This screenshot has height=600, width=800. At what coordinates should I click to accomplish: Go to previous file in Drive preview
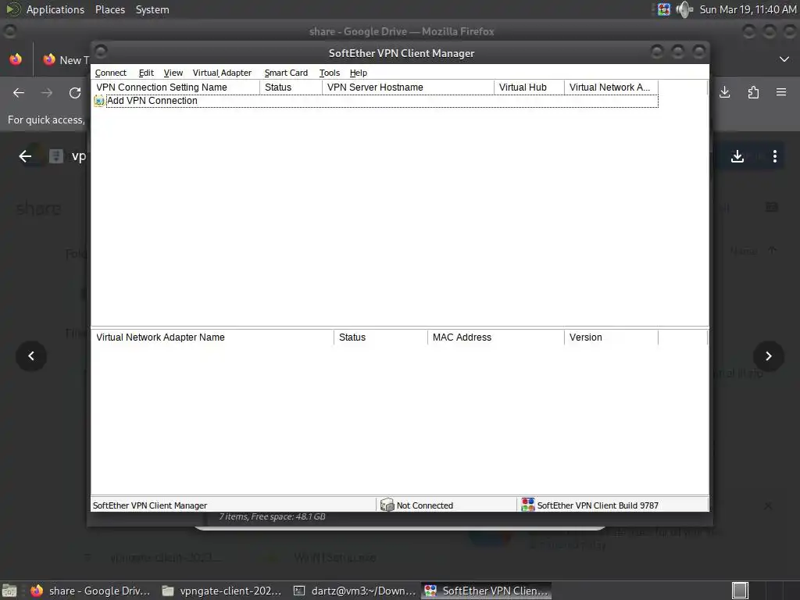pos(31,356)
